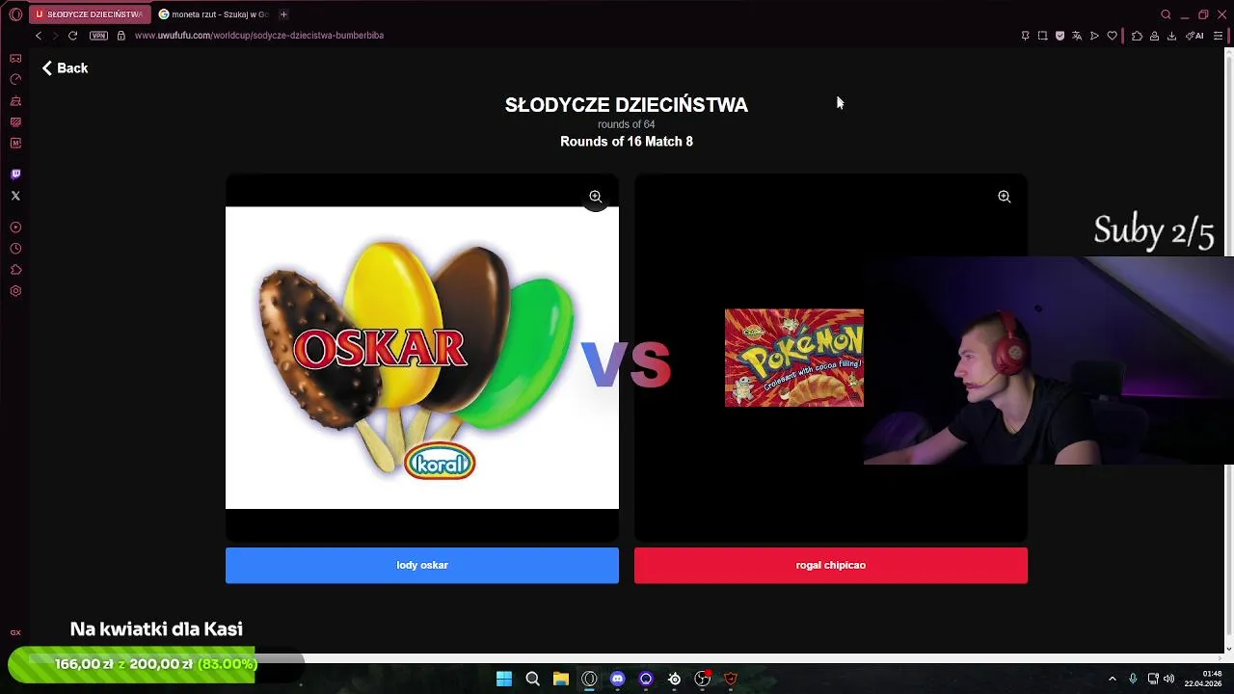Add page to bookmarks heart
This screenshot has height=694, width=1234.
click(1112, 36)
